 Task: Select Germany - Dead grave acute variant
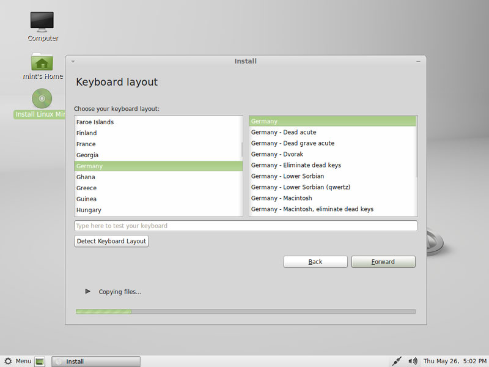333,143
